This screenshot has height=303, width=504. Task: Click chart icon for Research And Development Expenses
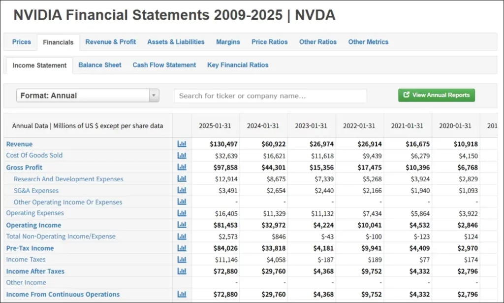182,178
